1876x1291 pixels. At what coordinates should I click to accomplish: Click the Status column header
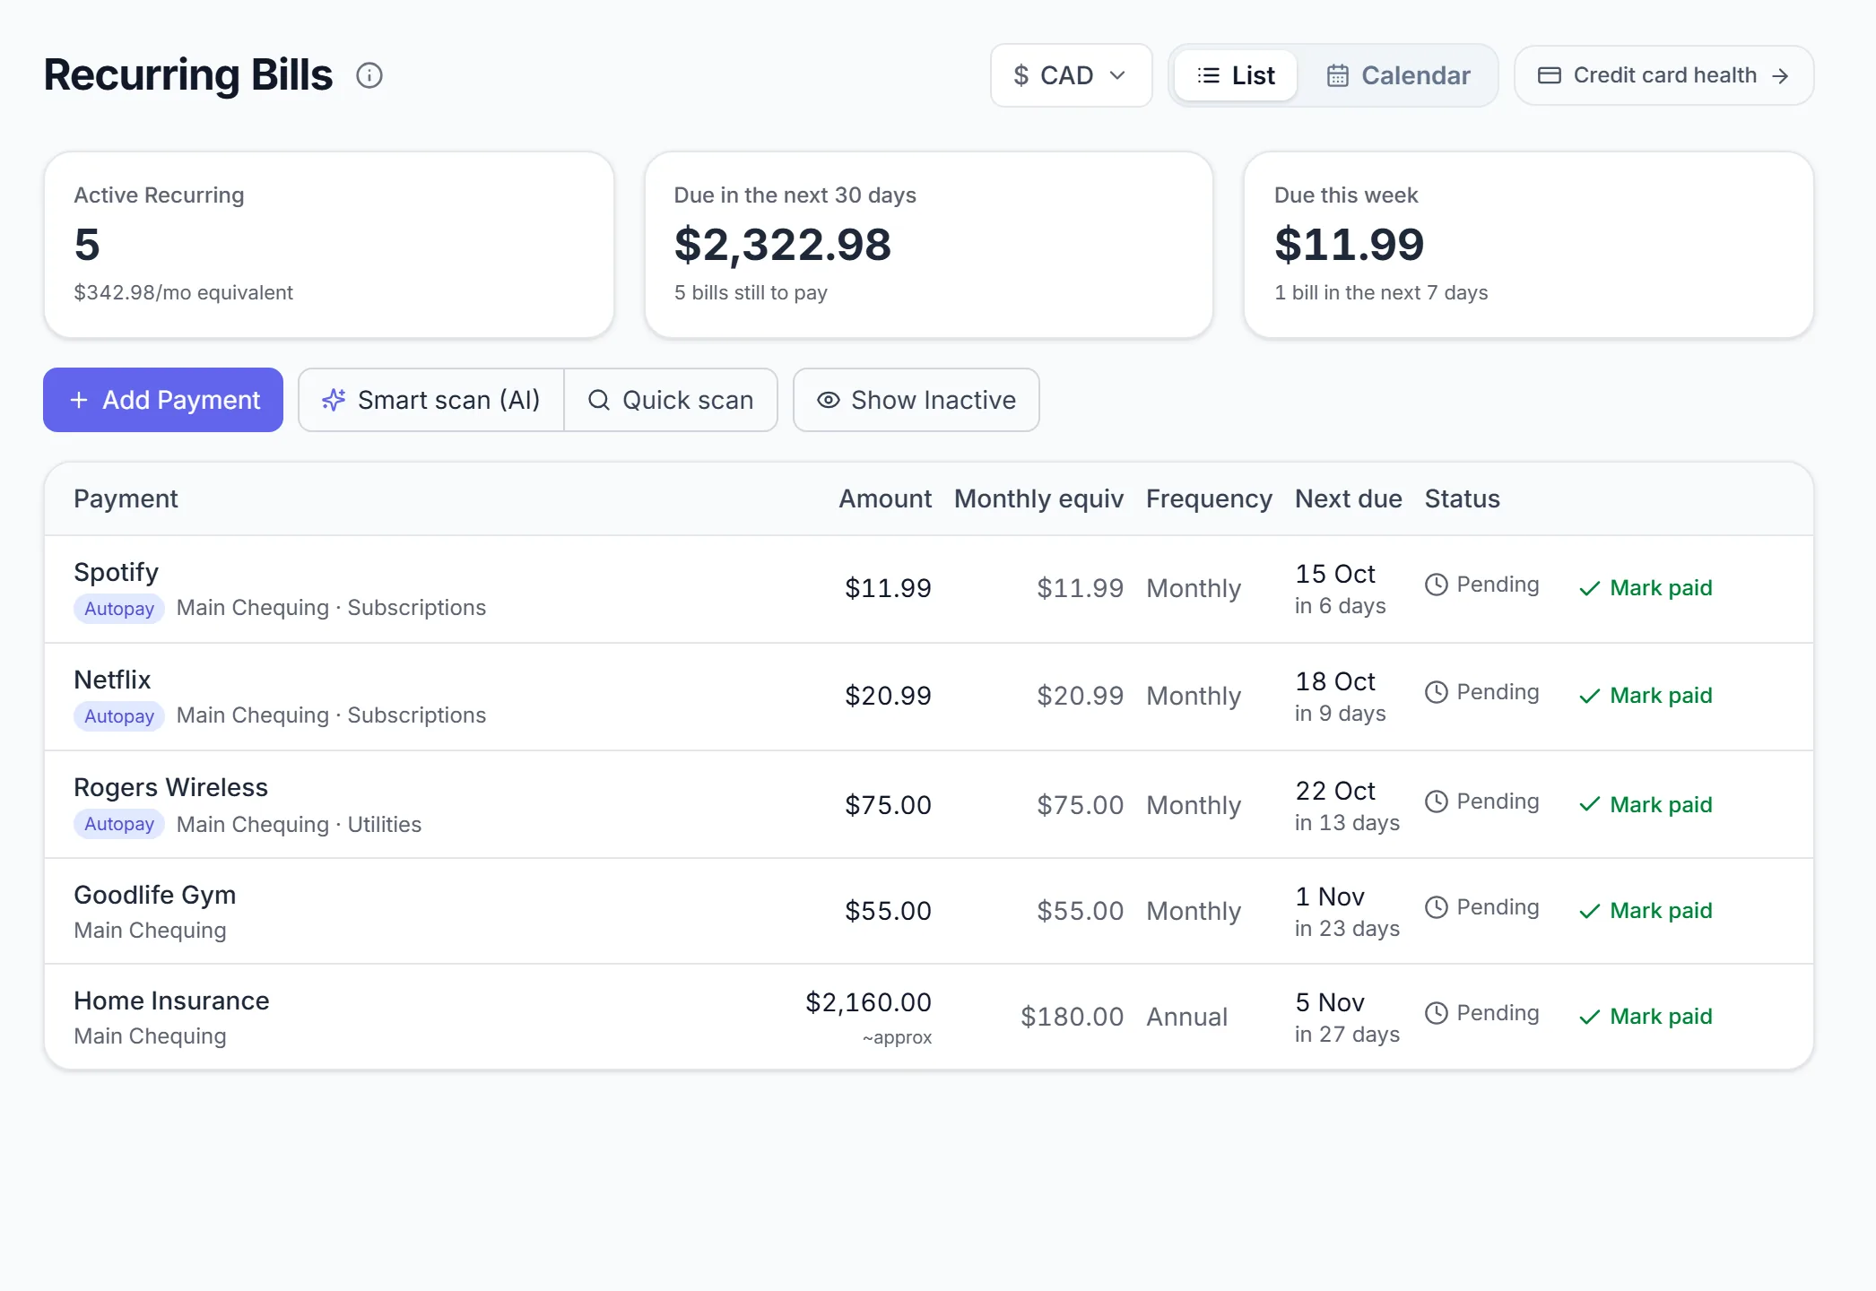pyautogui.click(x=1463, y=498)
